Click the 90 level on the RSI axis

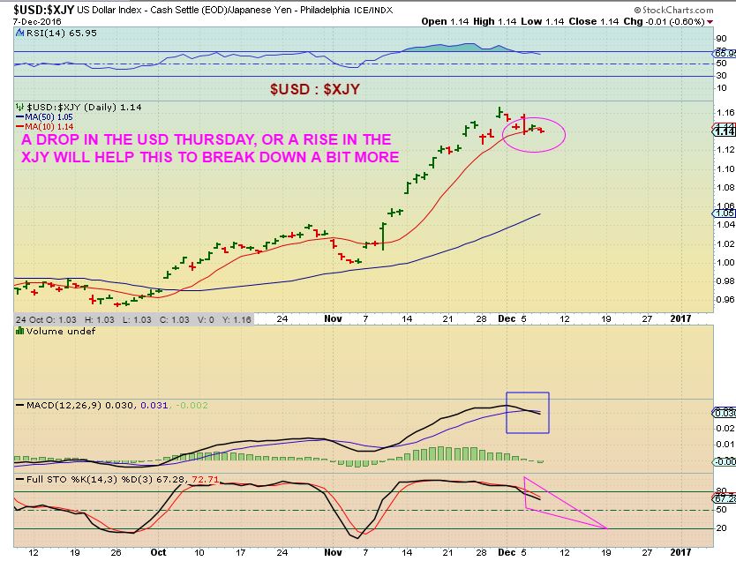tap(721, 39)
